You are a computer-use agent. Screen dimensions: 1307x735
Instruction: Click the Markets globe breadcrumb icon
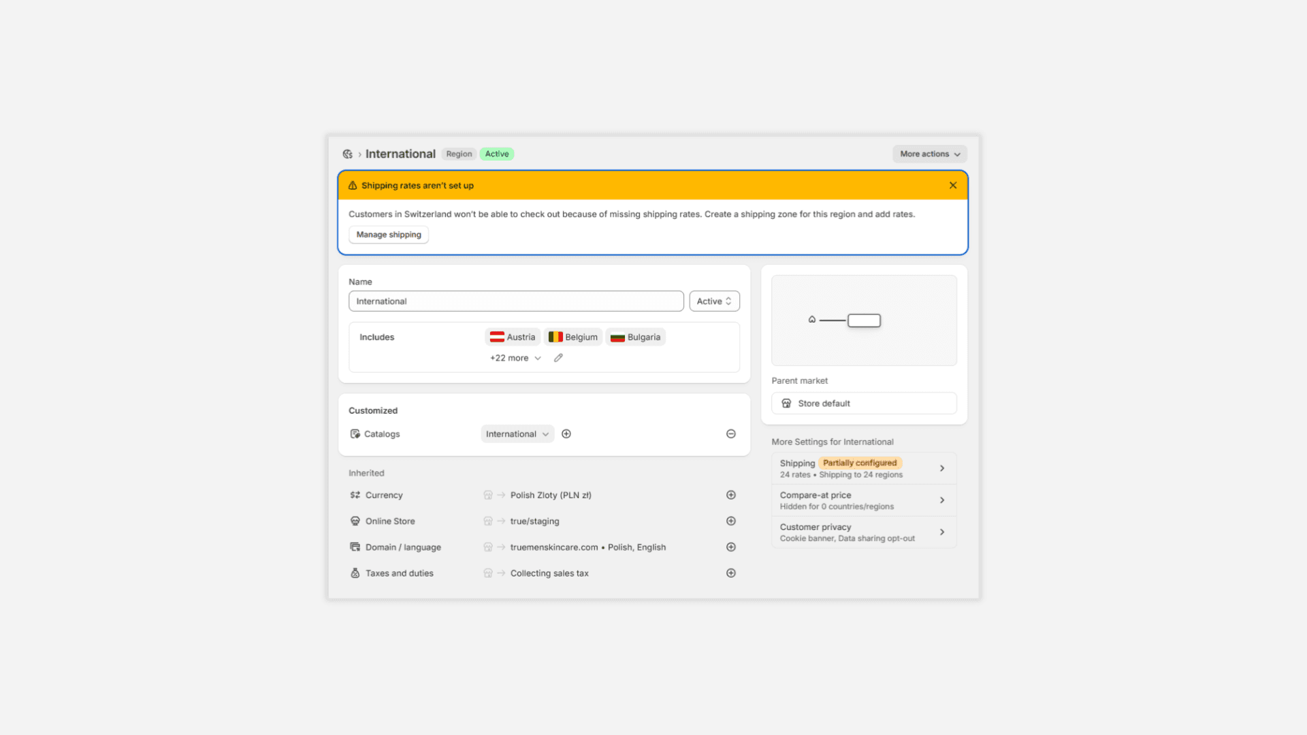click(x=348, y=154)
